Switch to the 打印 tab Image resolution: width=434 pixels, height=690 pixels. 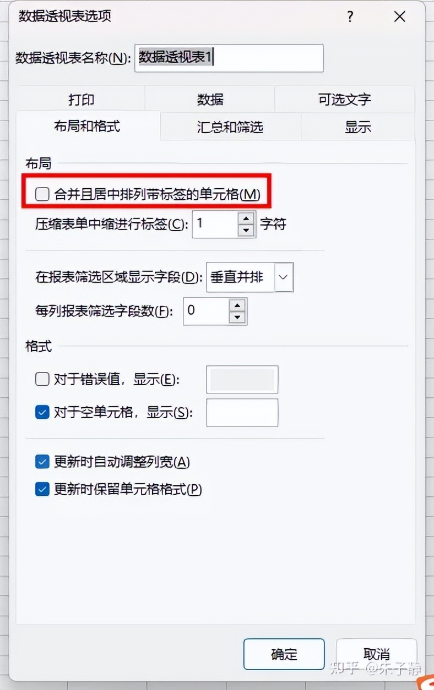coord(81,99)
